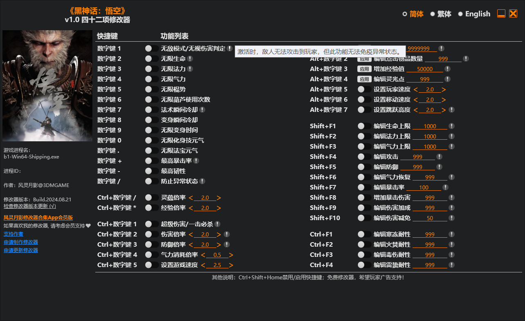Click 应用 button for 编辑灵光点

[364, 79]
